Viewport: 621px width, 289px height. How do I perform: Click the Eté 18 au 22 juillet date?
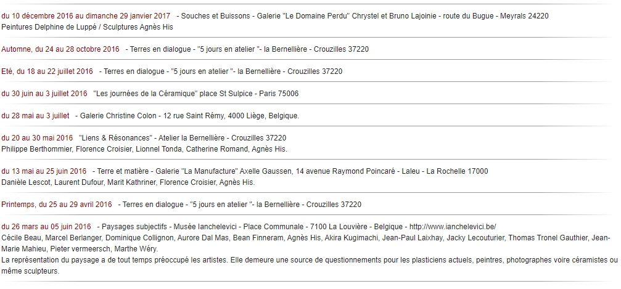[x=47, y=71]
